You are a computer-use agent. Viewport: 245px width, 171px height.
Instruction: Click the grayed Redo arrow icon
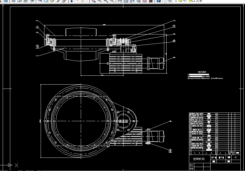pos(83,1)
